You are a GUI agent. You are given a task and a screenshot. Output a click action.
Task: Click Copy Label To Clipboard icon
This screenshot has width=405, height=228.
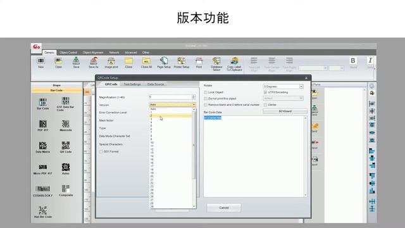[x=234, y=64]
